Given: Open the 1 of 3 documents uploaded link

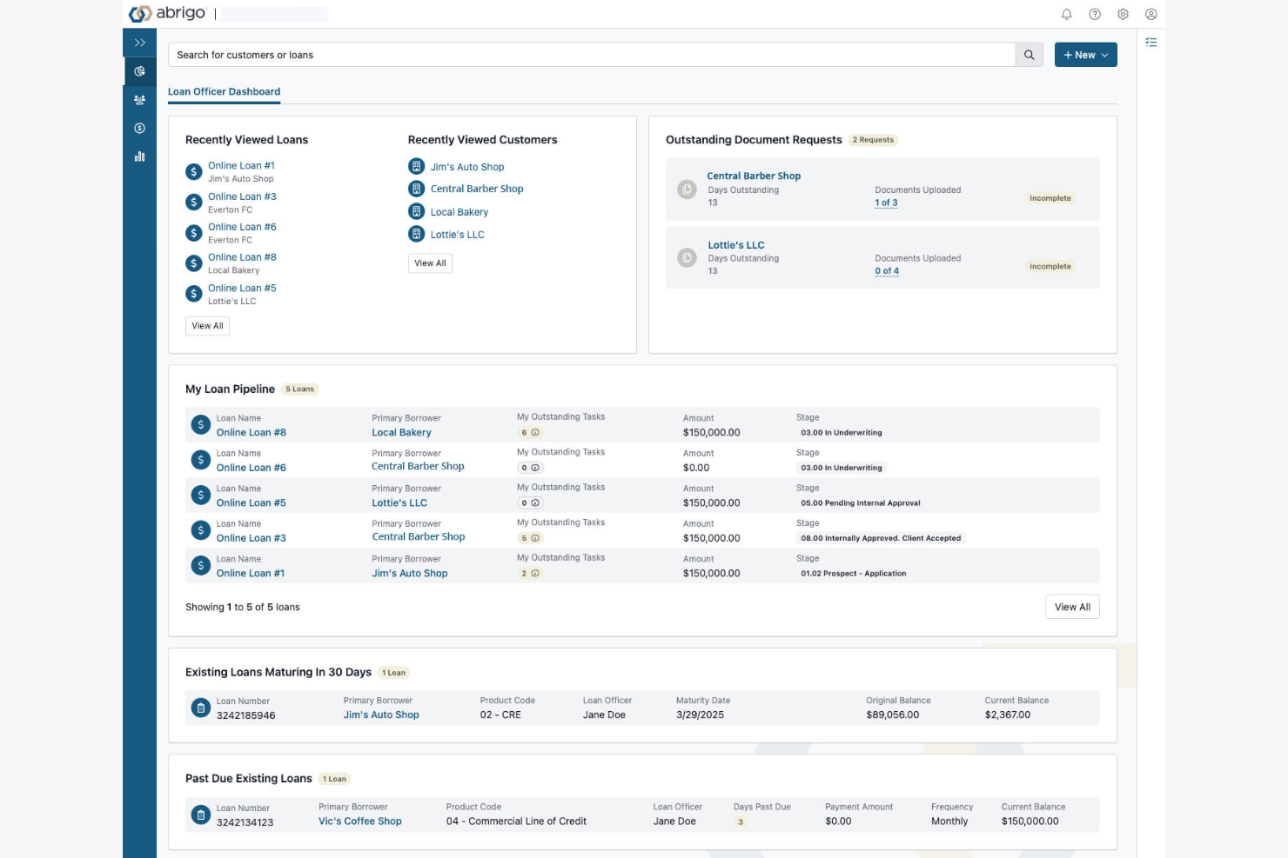Looking at the screenshot, I should point(885,202).
